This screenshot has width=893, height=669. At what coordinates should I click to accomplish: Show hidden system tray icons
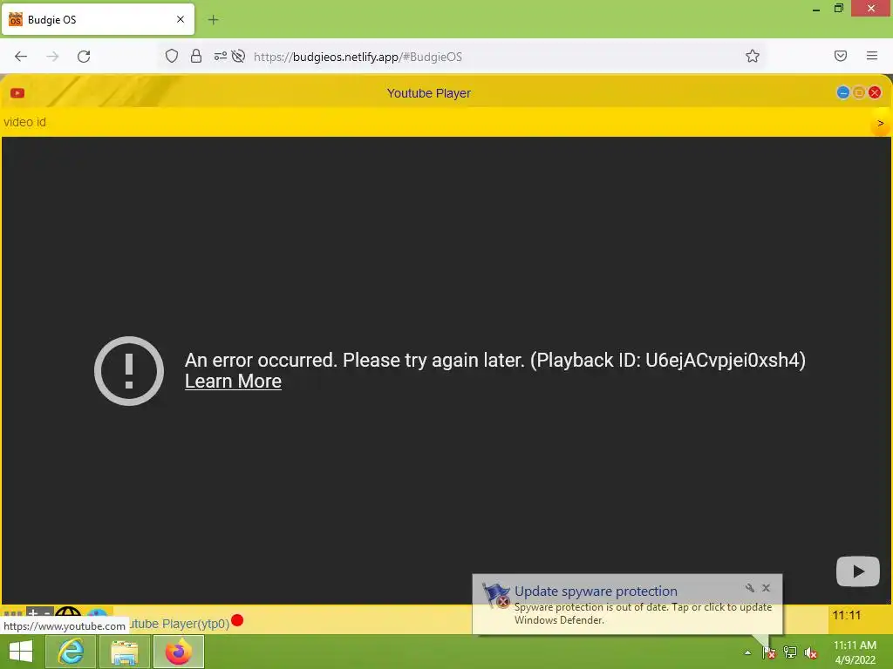(747, 652)
